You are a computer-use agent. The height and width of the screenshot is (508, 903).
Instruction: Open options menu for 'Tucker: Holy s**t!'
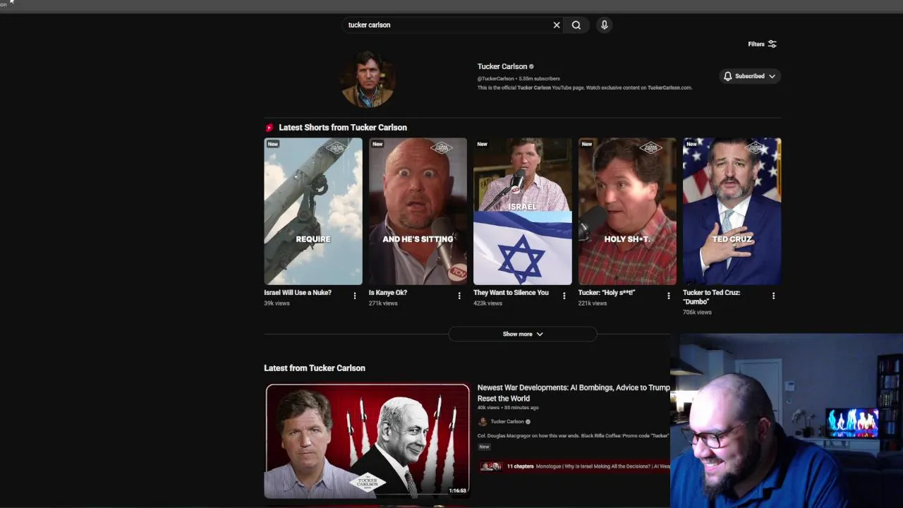click(x=669, y=296)
